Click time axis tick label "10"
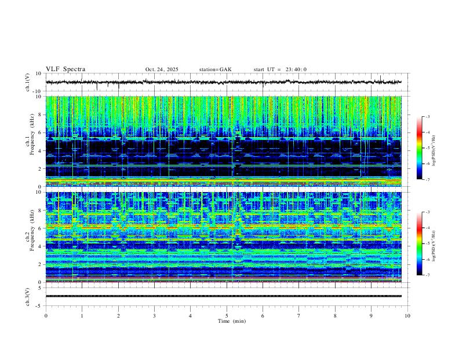The height and width of the screenshot is (354, 459). 407,316
